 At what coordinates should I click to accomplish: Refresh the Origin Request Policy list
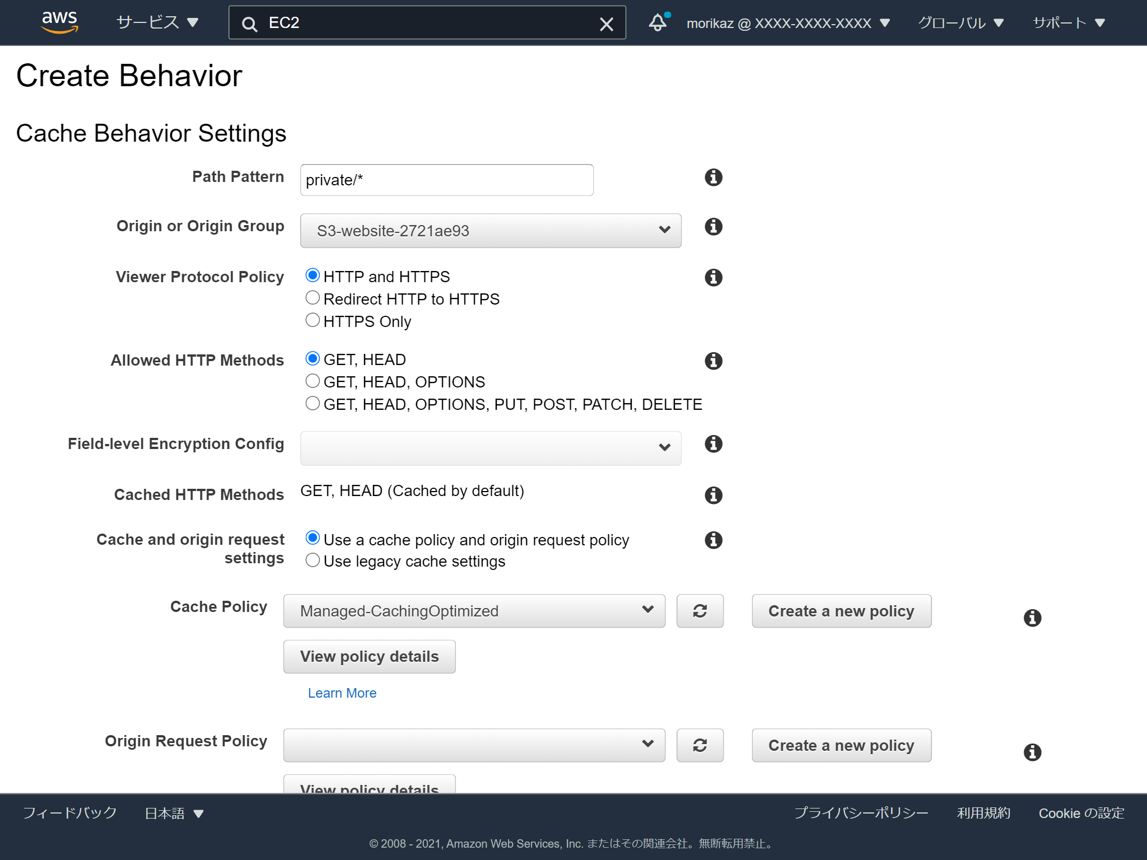tap(700, 745)
